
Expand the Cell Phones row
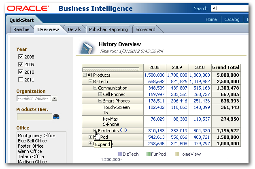[x=100, y=94]
